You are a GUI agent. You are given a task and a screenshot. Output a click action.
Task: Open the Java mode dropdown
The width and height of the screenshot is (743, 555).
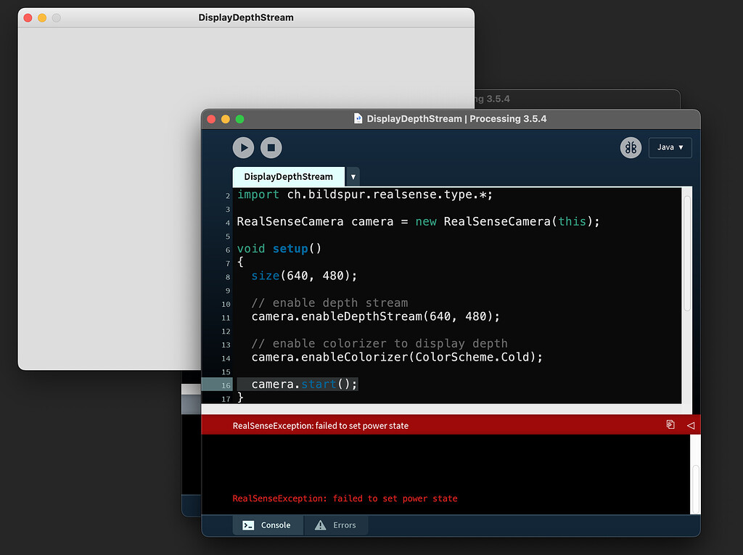click(x=670, y=148)
